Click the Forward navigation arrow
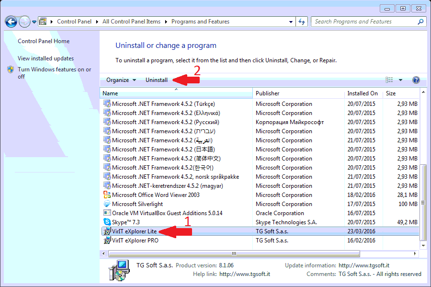 [24, 22]
